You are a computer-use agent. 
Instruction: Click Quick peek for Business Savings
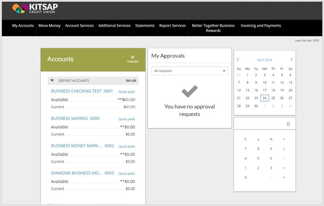(x=127, y=119)
